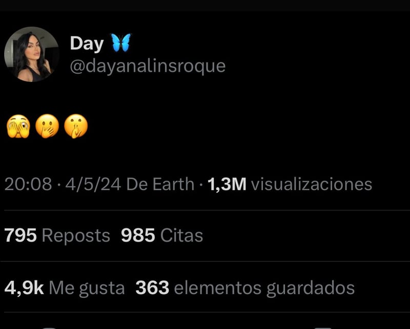The width and height of the screenshot is (410, 329).
Task: Open the Citas list
Action: [x=181, y=235]
